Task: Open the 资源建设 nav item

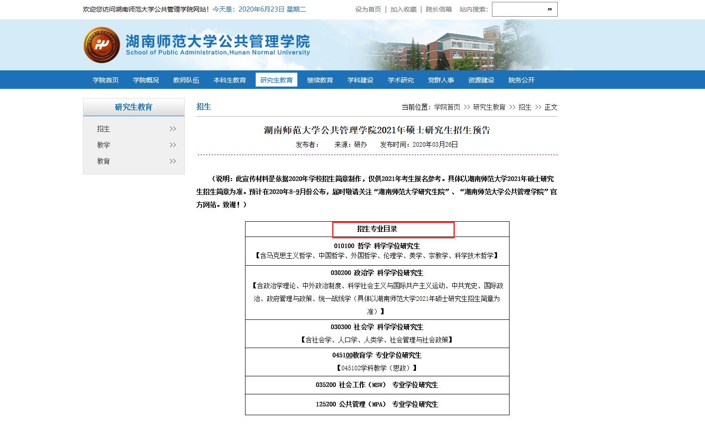Action: (x=481, y=80)
